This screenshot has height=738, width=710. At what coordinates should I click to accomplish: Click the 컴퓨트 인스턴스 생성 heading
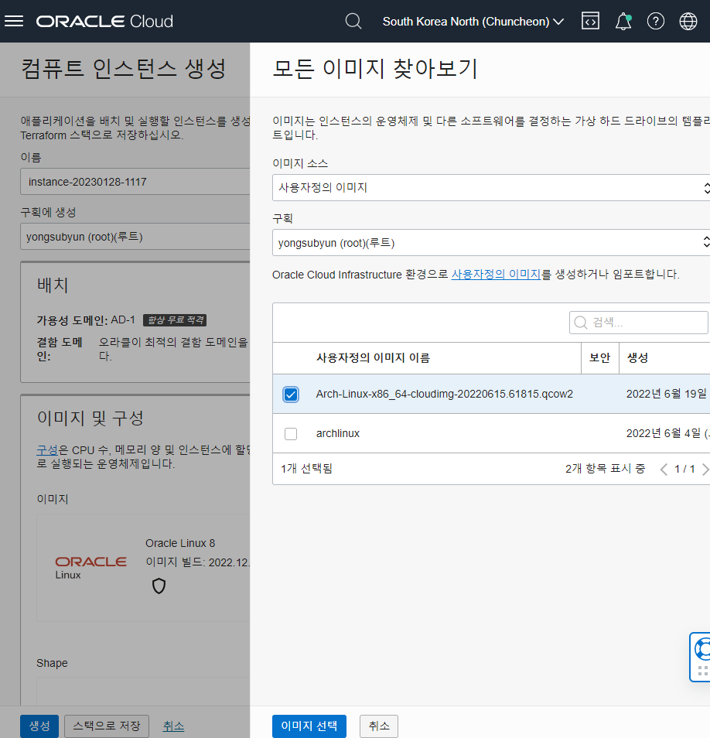pos(123,69)
